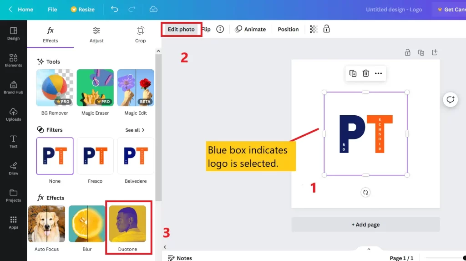This screenshot has height=261, width=466.
Task: Open the Projects panel
Action: click(x=13, y=196)
